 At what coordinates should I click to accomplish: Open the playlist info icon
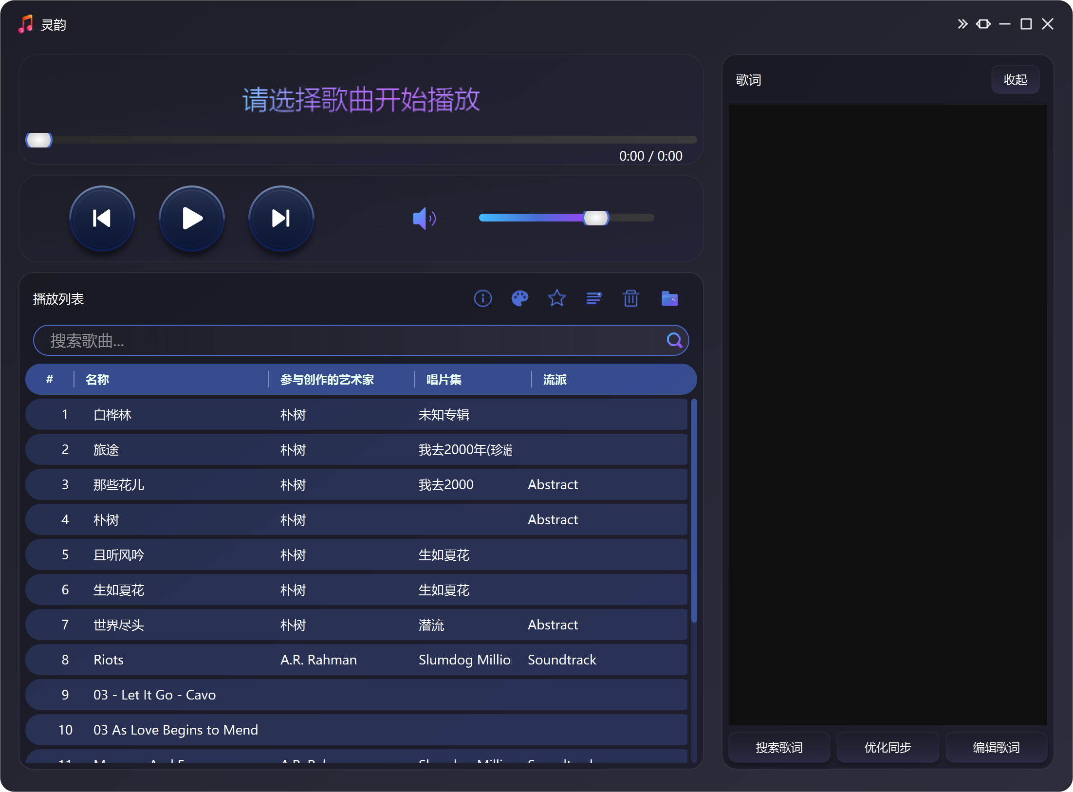tap(482, 298)
